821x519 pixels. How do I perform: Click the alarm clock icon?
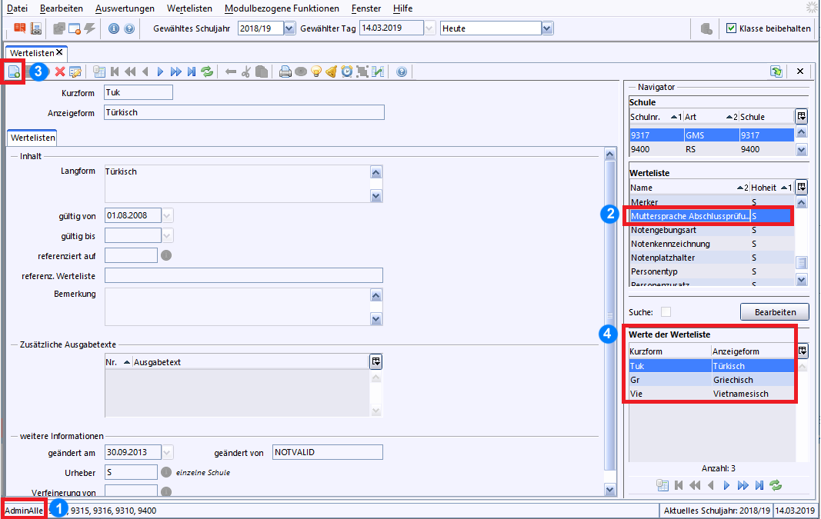pos(346,72)
